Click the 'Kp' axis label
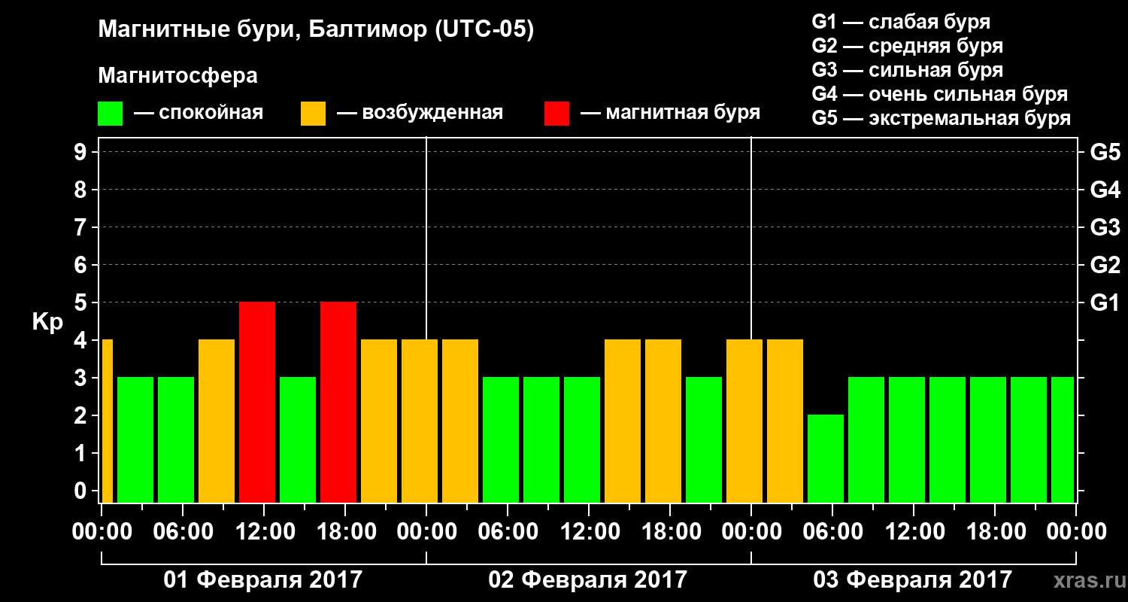The width and height of the screenshot is (1128, 602). (47, 322)
